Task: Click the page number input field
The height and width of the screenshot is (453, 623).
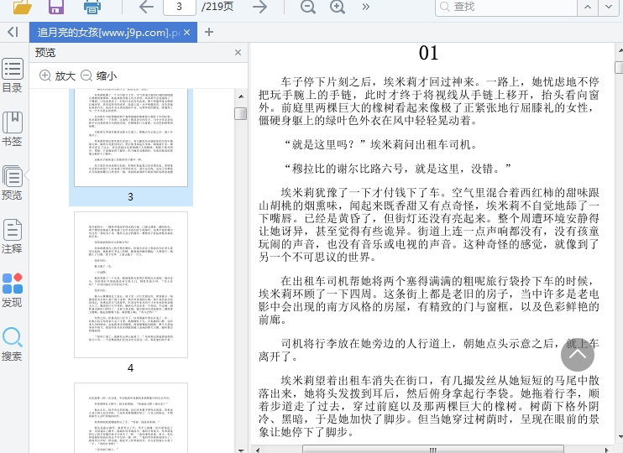Action: [x=179, y=7]
